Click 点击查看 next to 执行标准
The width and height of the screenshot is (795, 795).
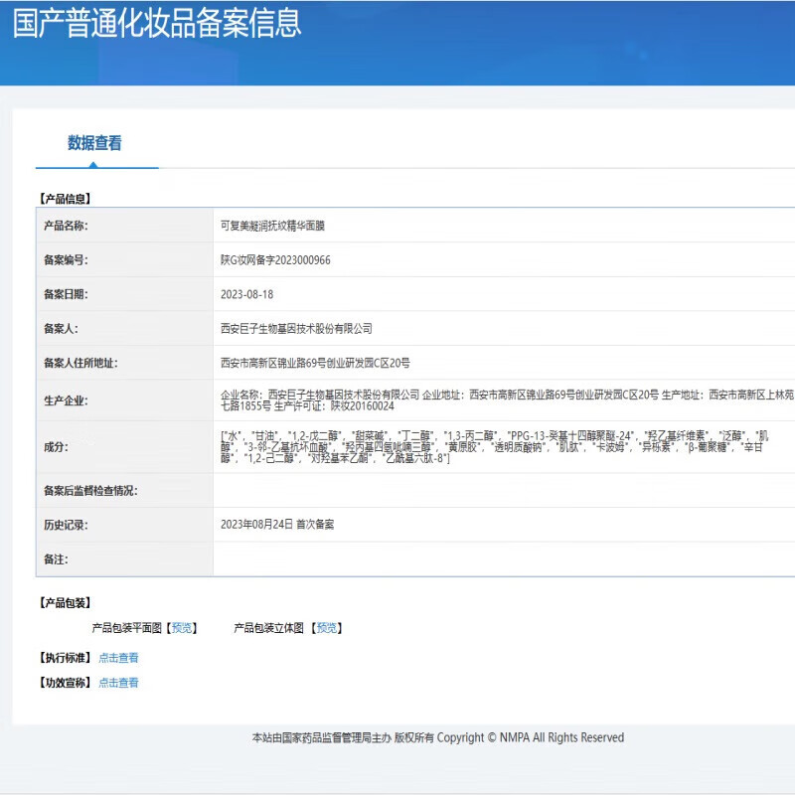point(119,657)
